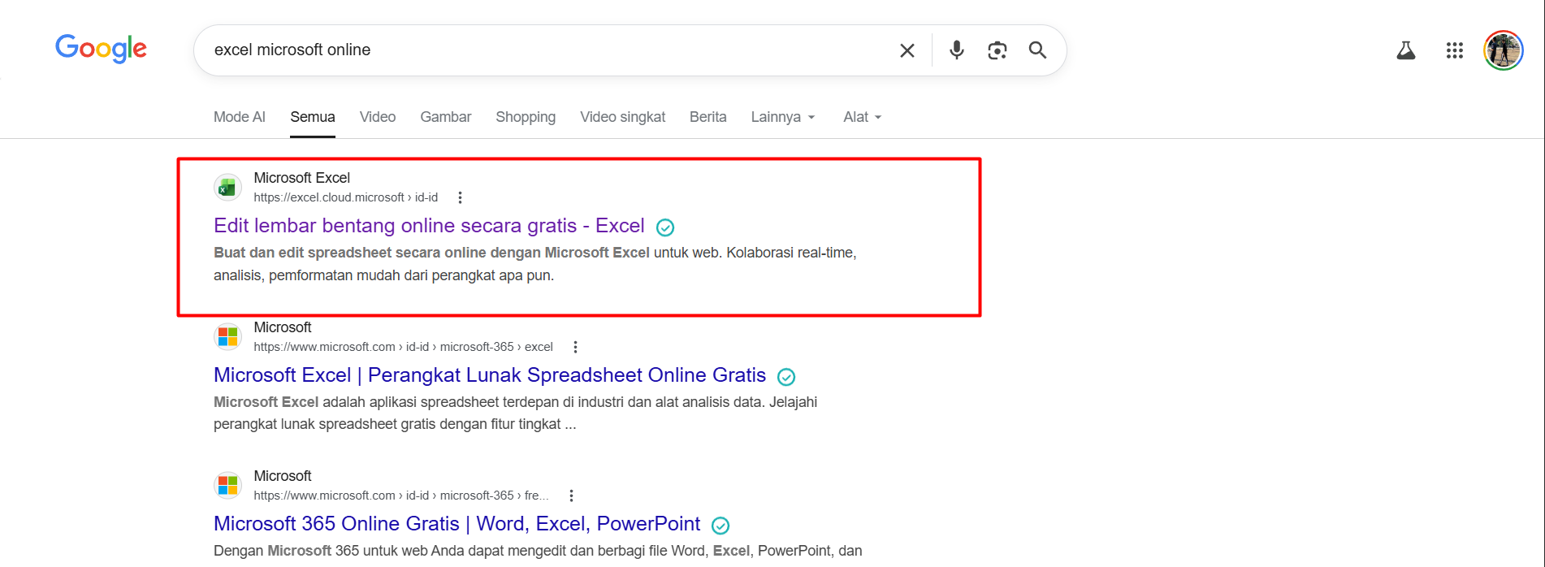Submit search with magnifying glass icon
The image size is (1545, 567).
pos(1037,50)
